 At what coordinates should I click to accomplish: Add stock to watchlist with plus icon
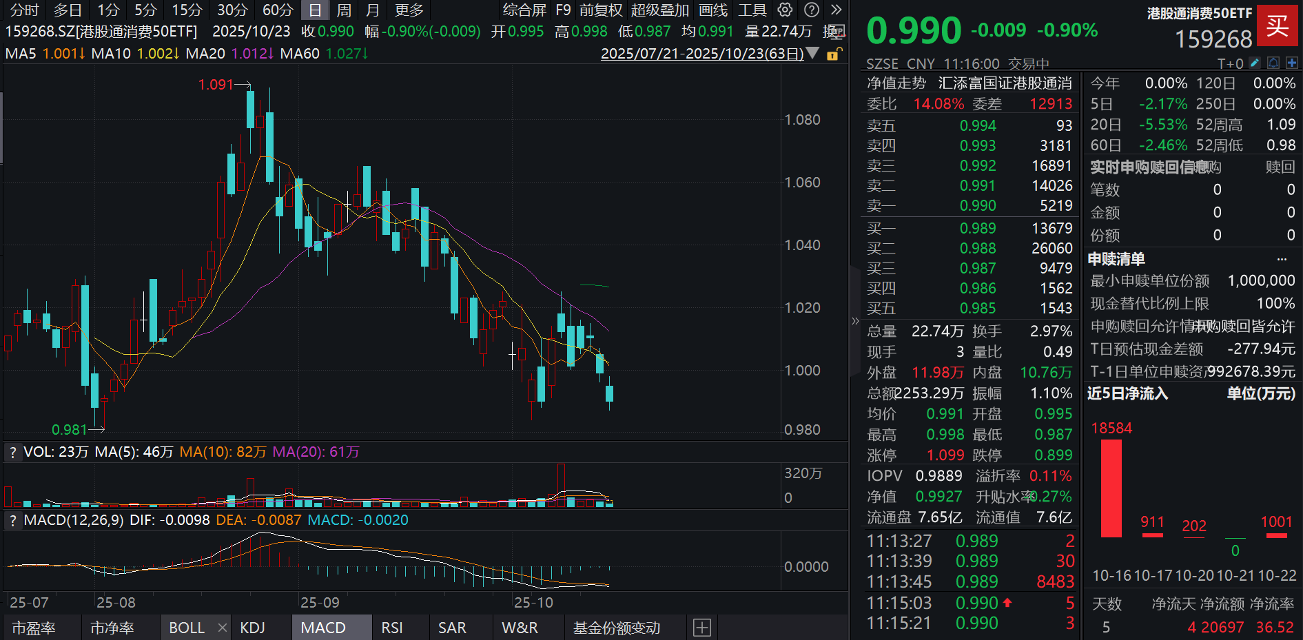pos(1291,63)
